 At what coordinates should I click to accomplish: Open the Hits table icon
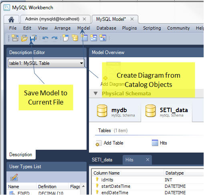(155, 143)
